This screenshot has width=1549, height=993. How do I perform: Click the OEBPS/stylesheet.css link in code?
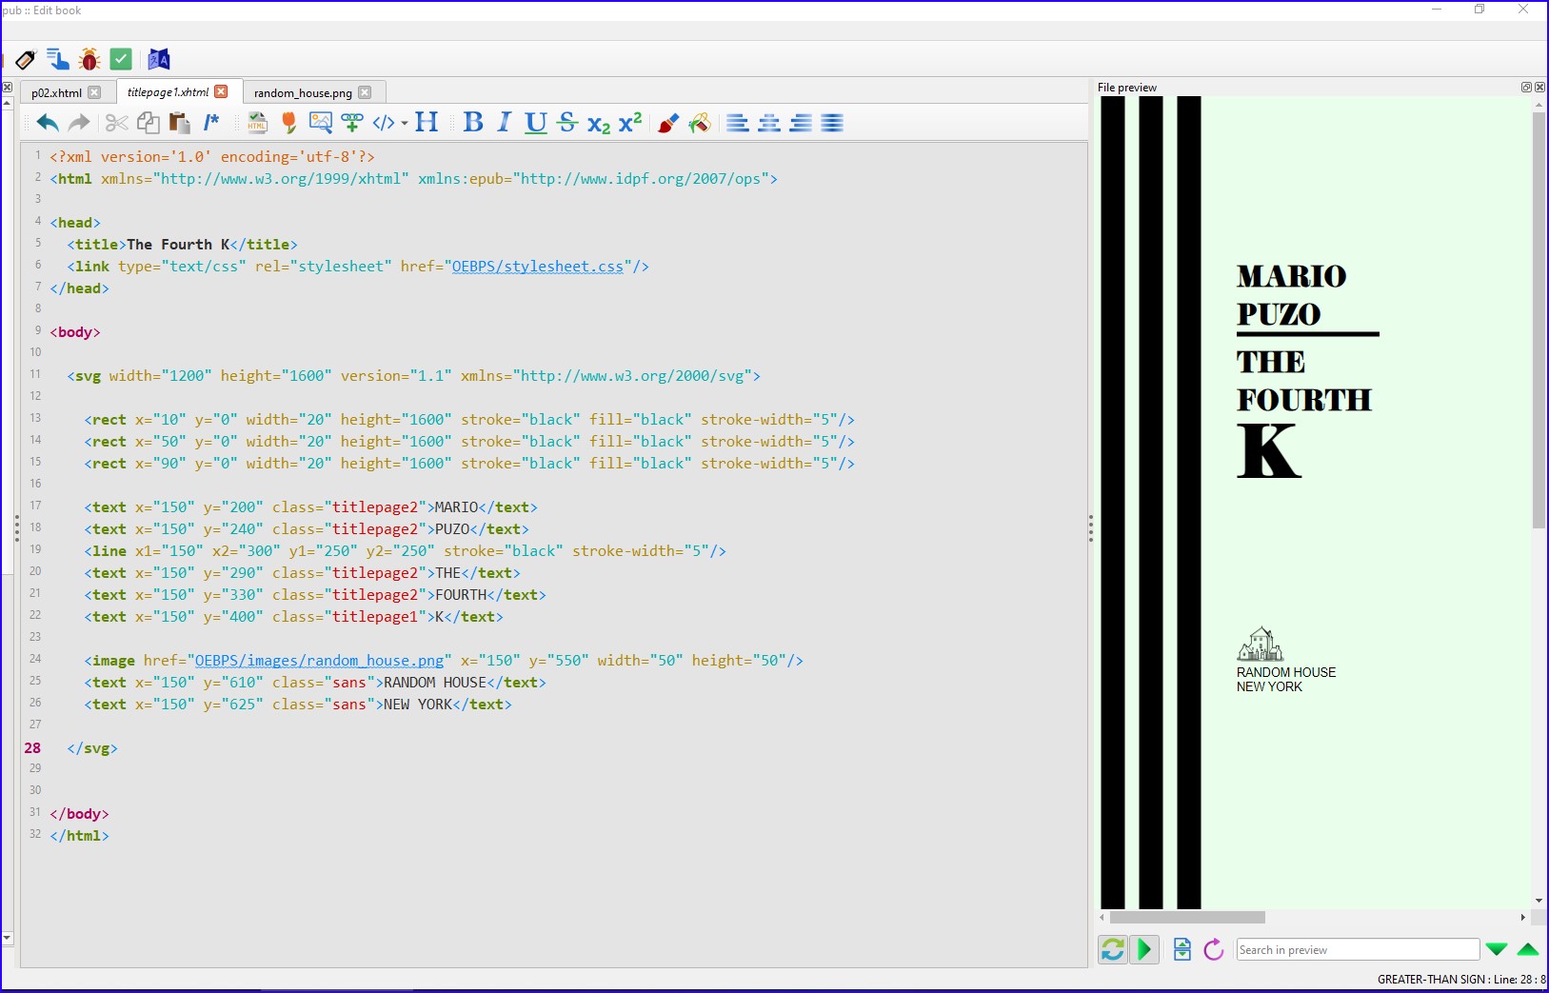538,267
